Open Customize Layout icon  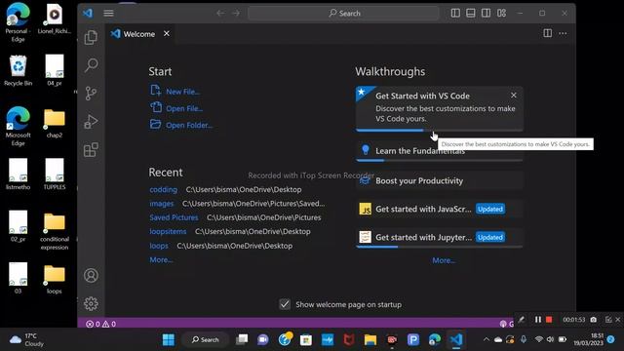[501, 13]
